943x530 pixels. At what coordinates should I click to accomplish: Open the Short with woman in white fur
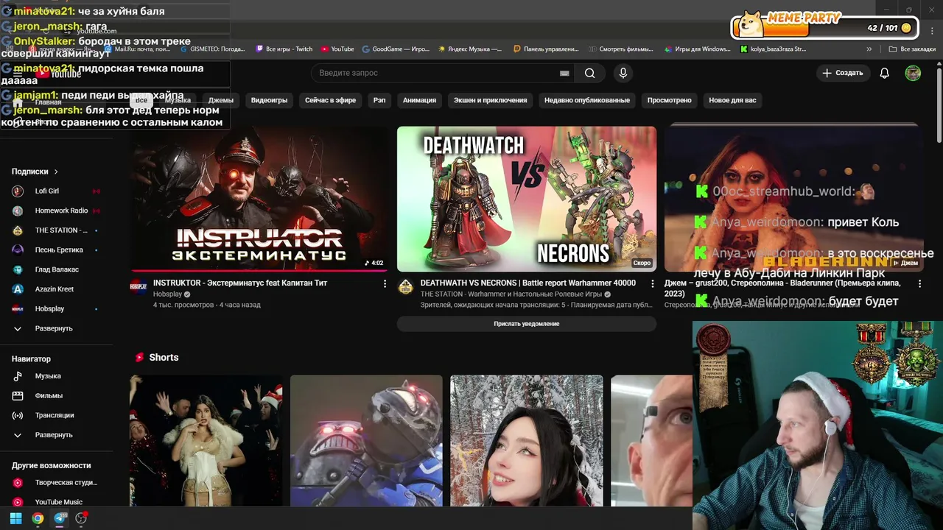[x=206, y=441]
